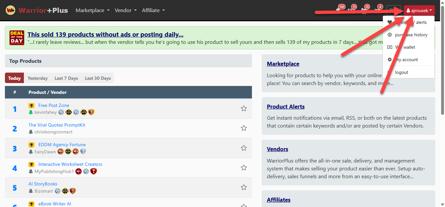Open the deal headline about 139 products

pos(105,35)
